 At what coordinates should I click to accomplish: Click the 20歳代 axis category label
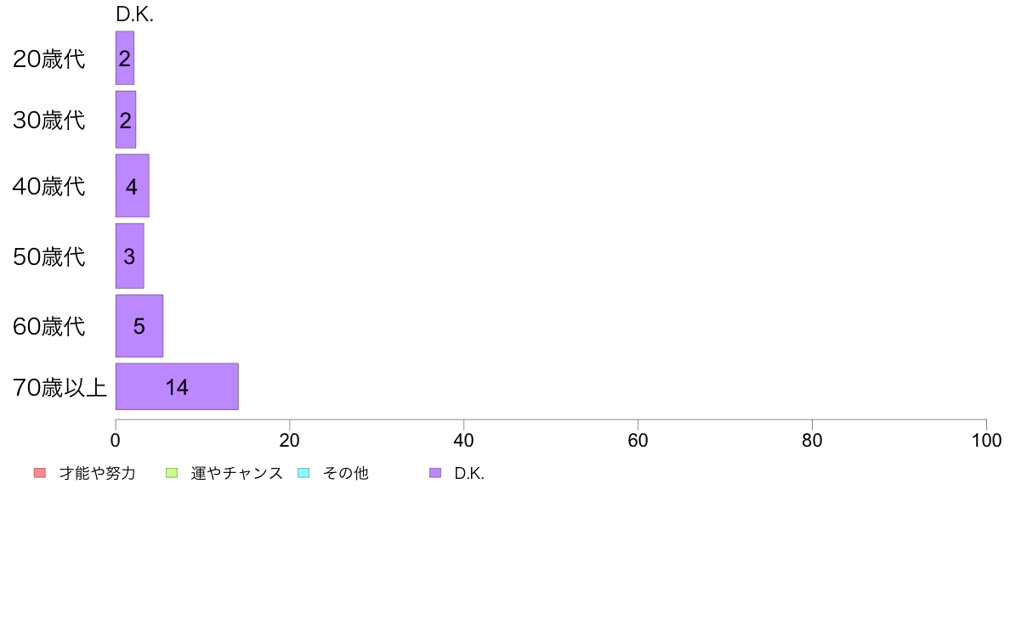49,59
